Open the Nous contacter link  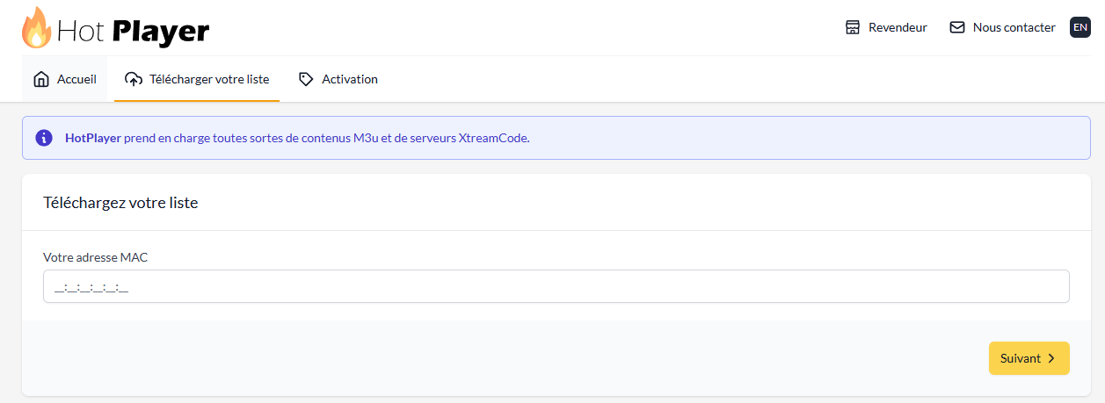pyautogui.click(x=1003, y=27)
